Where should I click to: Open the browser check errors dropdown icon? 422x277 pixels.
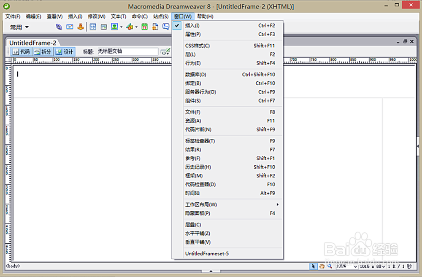[x=165, y=51]
